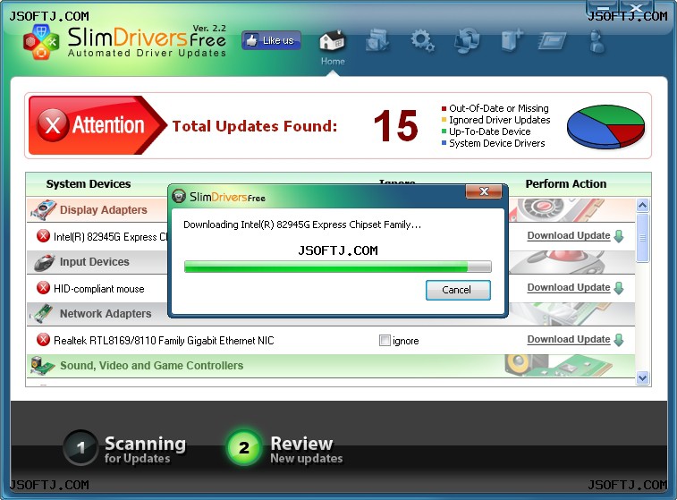
Task: Click the Attention red alert badge
Action: pos(97,125)
